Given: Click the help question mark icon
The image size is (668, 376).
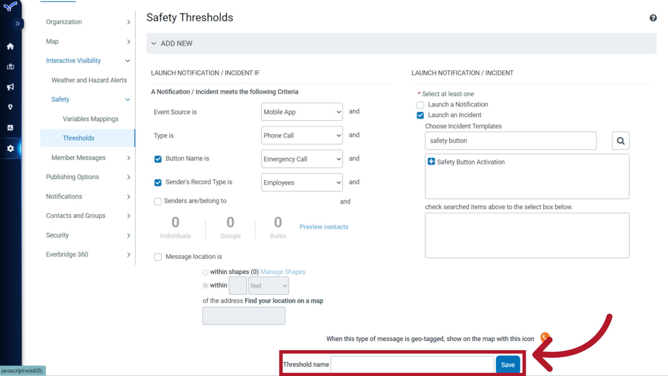Looking at the screenshot, I should click(653, 18).
